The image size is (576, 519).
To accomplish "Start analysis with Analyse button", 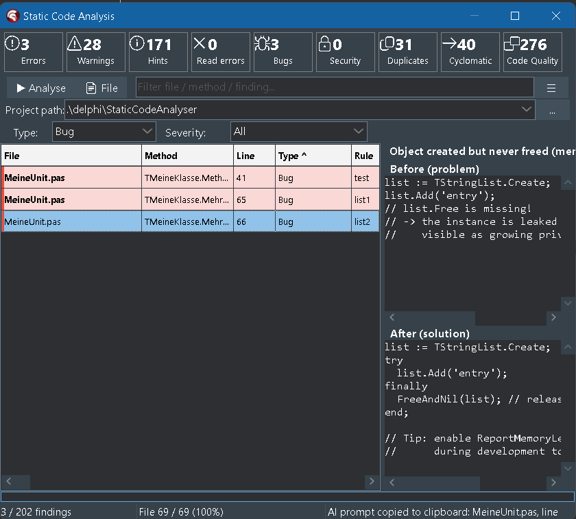I will [x=40, y=88].
